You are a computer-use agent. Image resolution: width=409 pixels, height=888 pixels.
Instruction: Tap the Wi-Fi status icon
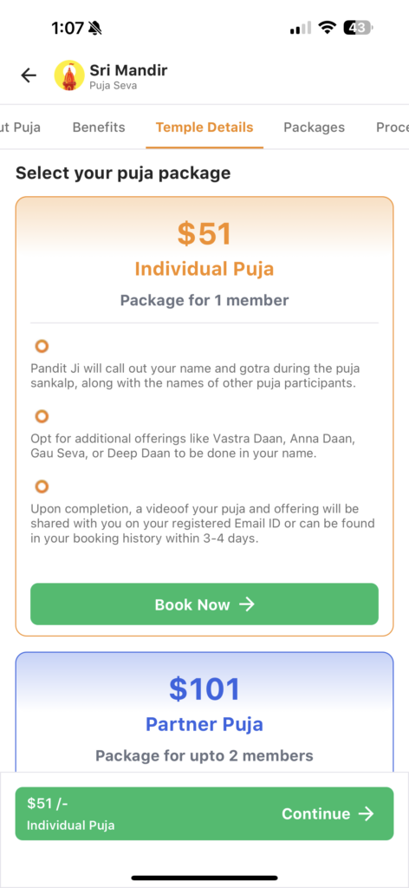coord(327,27)
